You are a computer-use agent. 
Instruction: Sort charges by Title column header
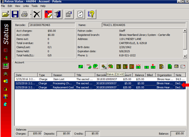tap(85, 75)
